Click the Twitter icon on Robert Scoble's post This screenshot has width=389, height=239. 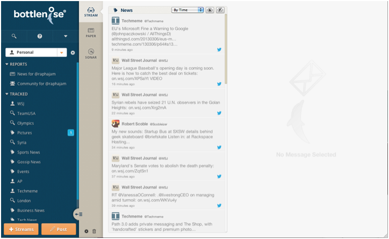(x=219, y=147)
